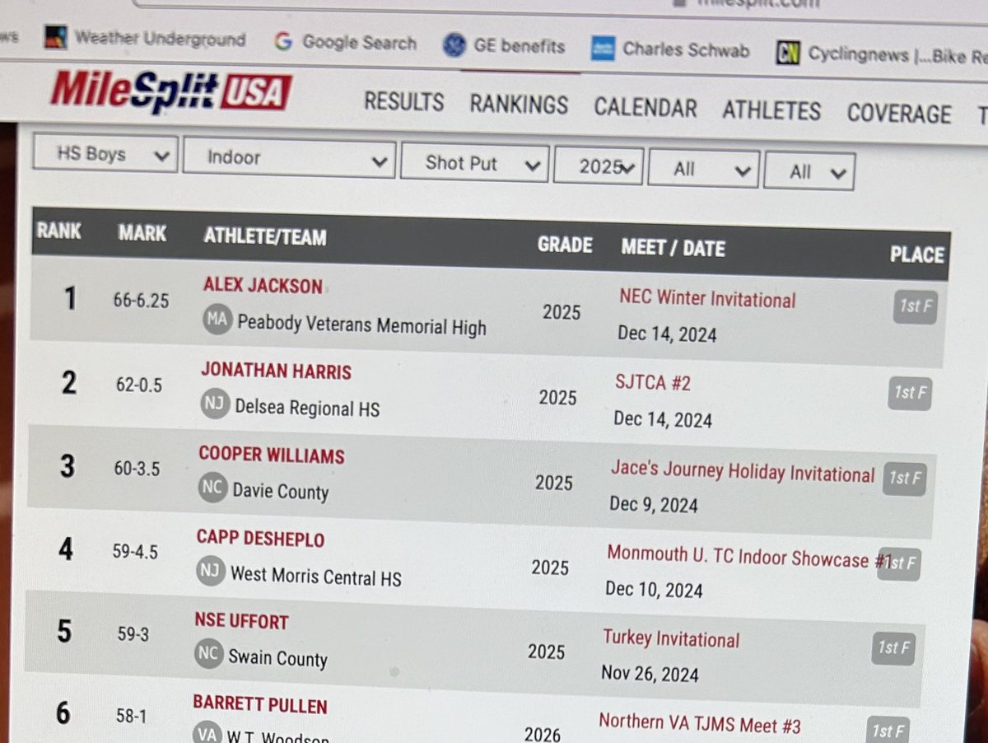Image resolution: width=988 pixels, height=743 pixels.
Task: Click MA state badge for Alex Jackson
Action: pos(218,320)
